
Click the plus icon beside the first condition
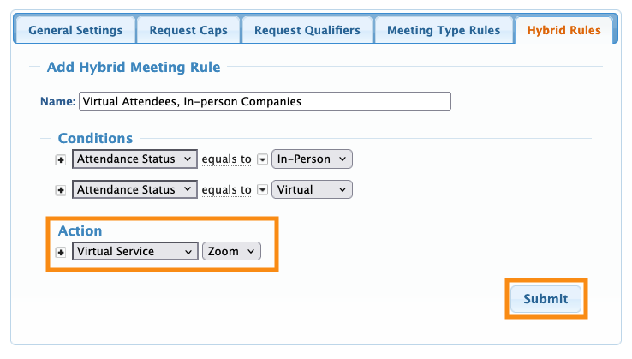(61, 159)
